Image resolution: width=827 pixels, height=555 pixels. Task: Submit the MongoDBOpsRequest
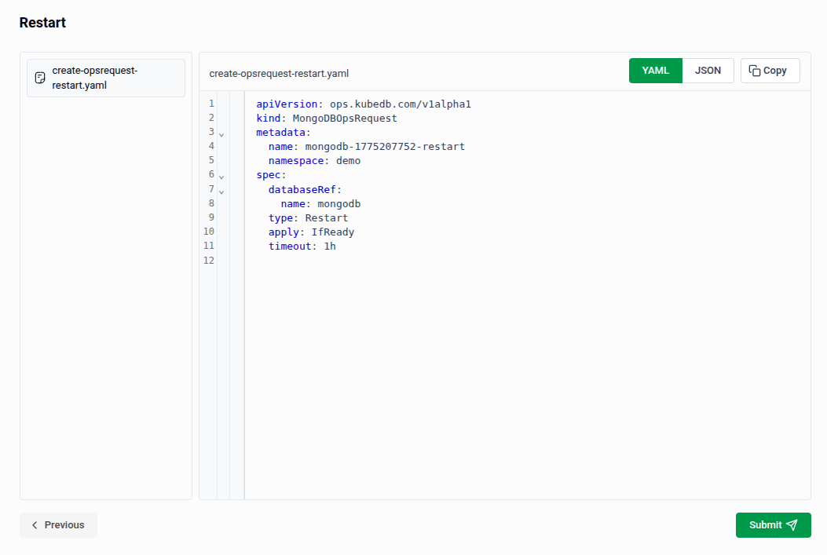[774, 525]
